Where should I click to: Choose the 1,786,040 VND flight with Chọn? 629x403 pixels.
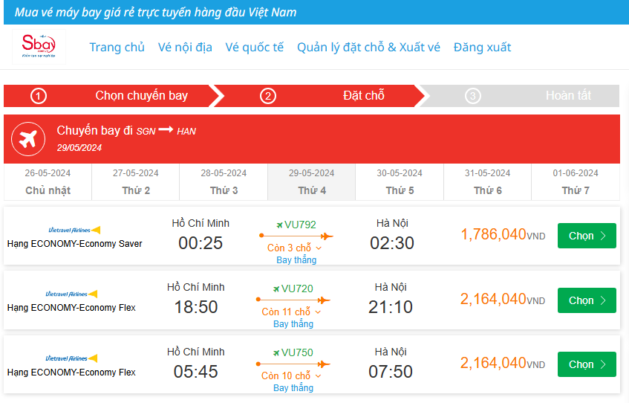click(587, 236)
